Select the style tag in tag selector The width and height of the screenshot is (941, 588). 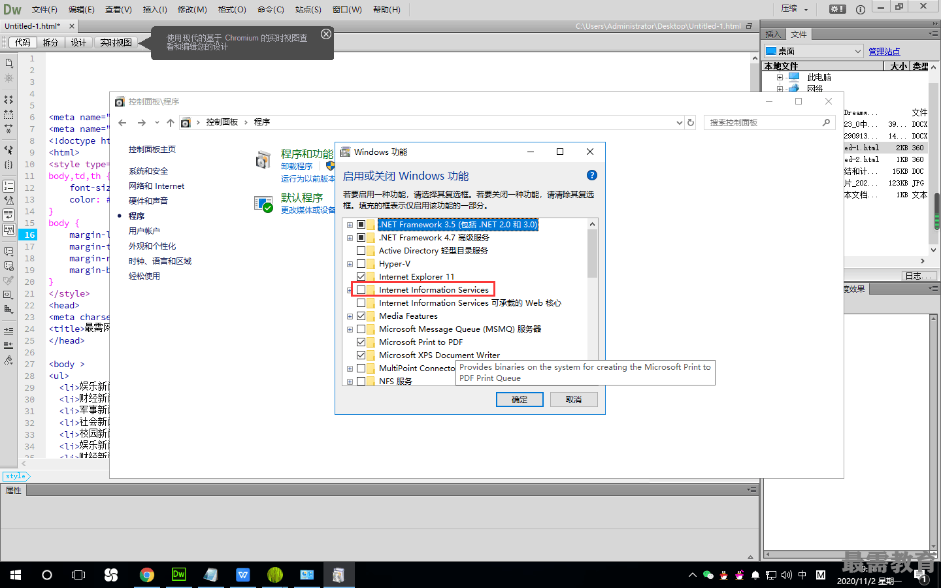tap(15, 476)
